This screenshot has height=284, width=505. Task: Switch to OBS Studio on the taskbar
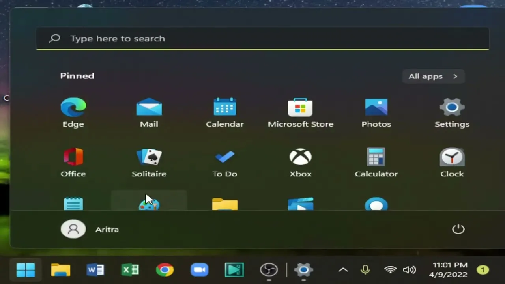coord(269,270)
